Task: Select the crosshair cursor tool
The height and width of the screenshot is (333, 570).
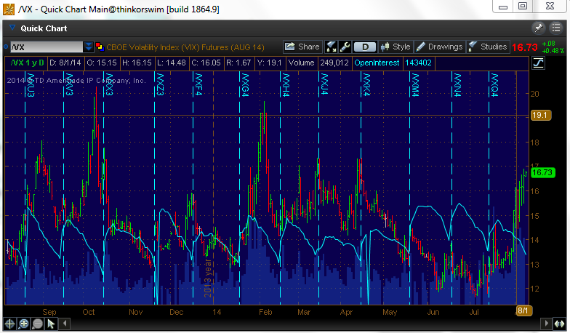Action: [9, 324]
